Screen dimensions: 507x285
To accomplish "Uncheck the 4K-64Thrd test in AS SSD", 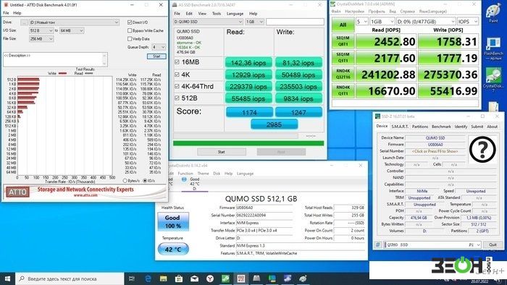I will click(x=177, y=87).
